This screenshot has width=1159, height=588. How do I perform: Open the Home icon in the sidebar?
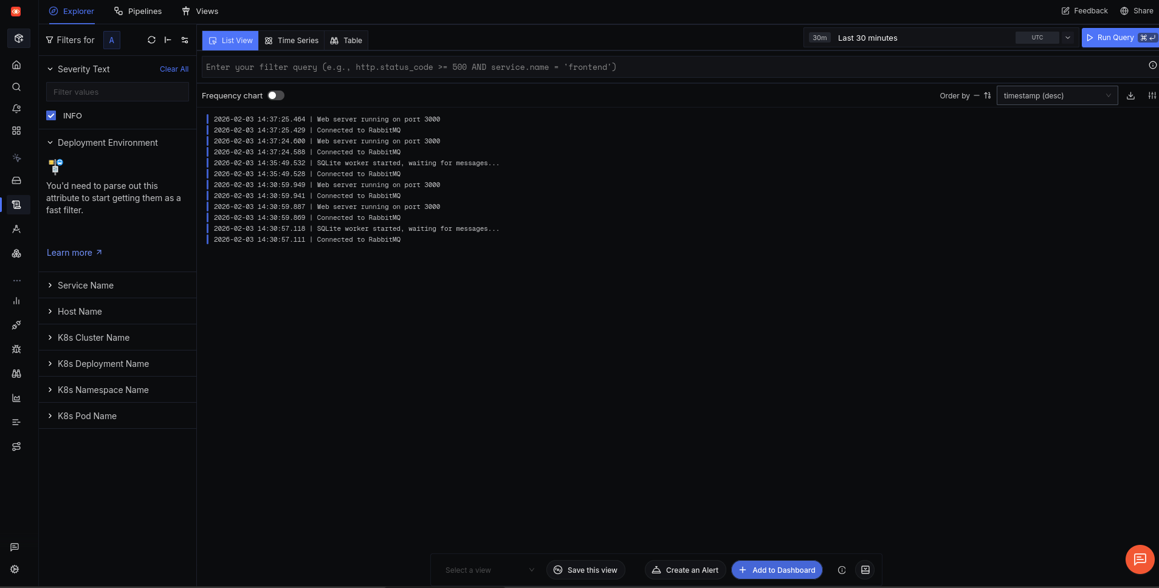pos(16,65)
